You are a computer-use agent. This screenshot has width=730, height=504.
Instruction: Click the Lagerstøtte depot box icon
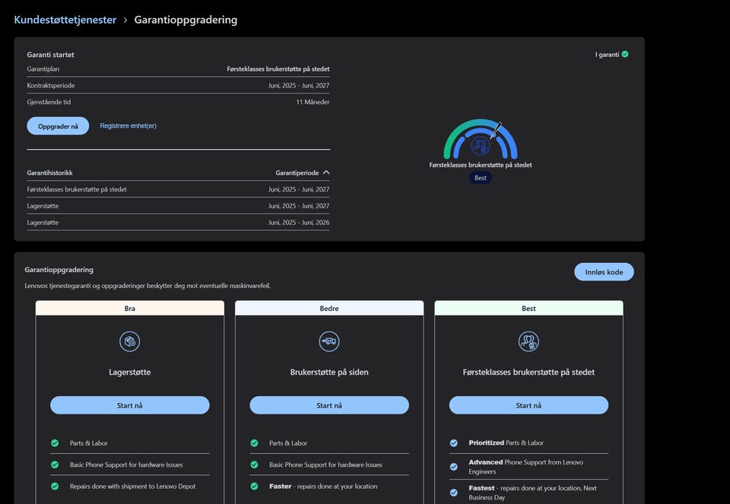point(130,341)
